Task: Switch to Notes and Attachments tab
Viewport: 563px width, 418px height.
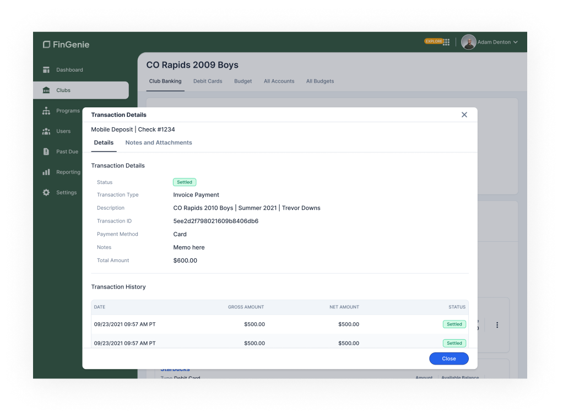Action: point(159,143)
